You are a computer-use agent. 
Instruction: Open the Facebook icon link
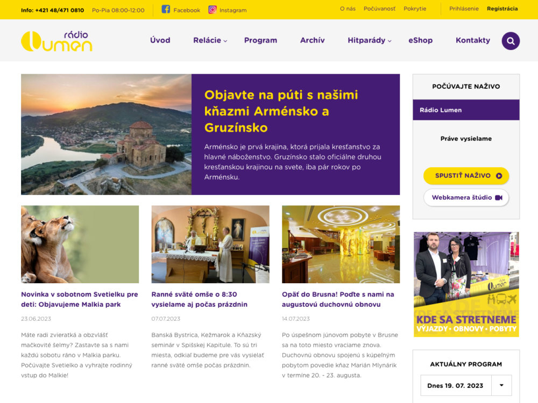(x=166, y=10)
